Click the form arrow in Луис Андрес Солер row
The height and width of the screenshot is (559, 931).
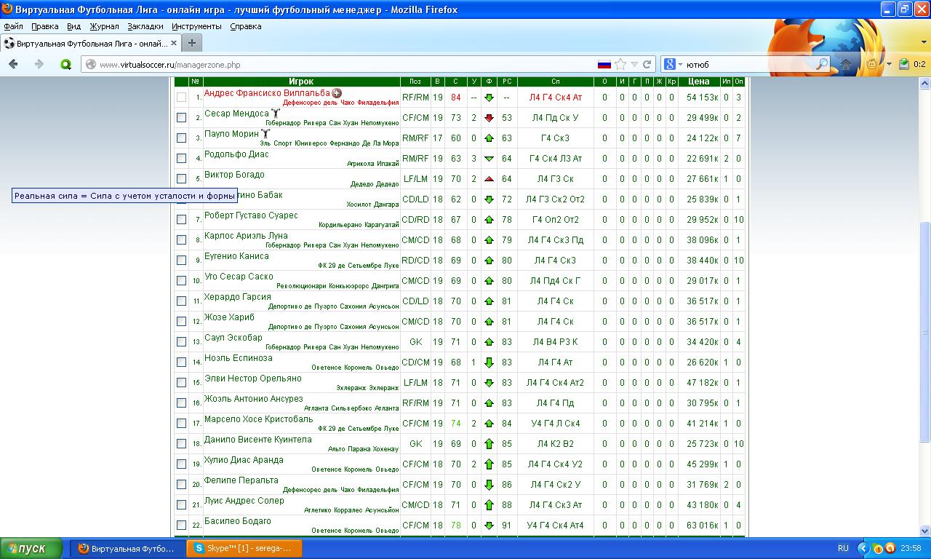click(x=489, y=505)
